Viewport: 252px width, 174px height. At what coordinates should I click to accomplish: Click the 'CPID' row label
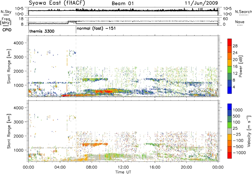click(x=7, y=30)
